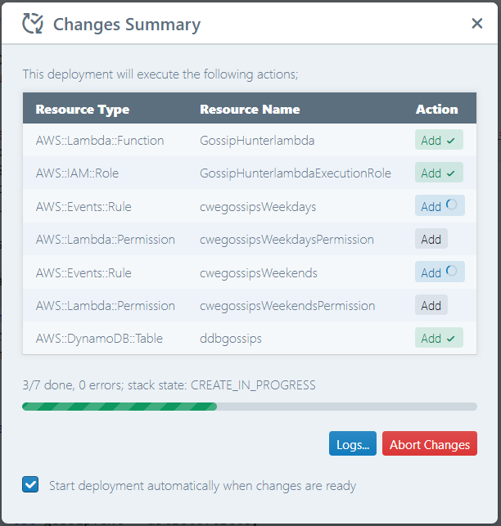Select the ddbgossips resource name
This screenshot has width=501, height=526.
coord(231,339)
